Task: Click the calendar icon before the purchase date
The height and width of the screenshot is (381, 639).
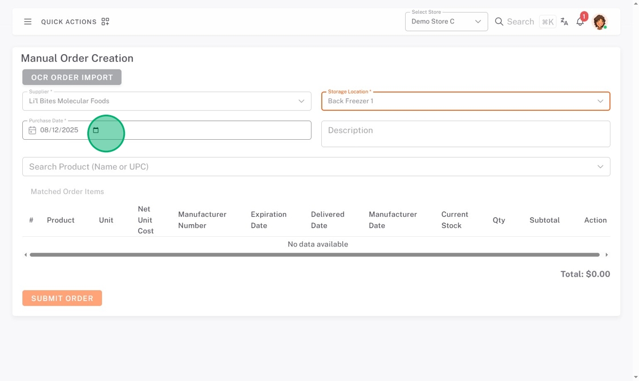Action: [33, 130]
